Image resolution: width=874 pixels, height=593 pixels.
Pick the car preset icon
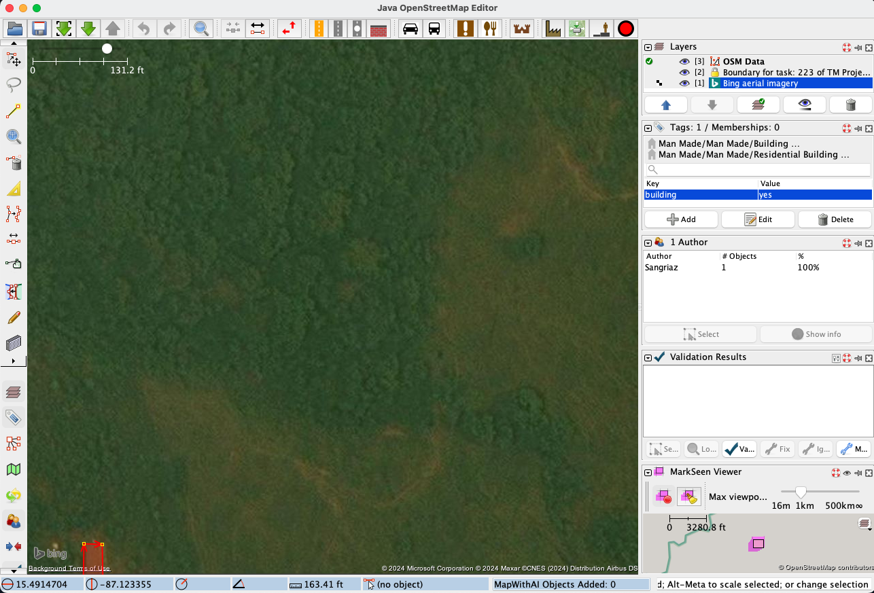pos(410,29)
